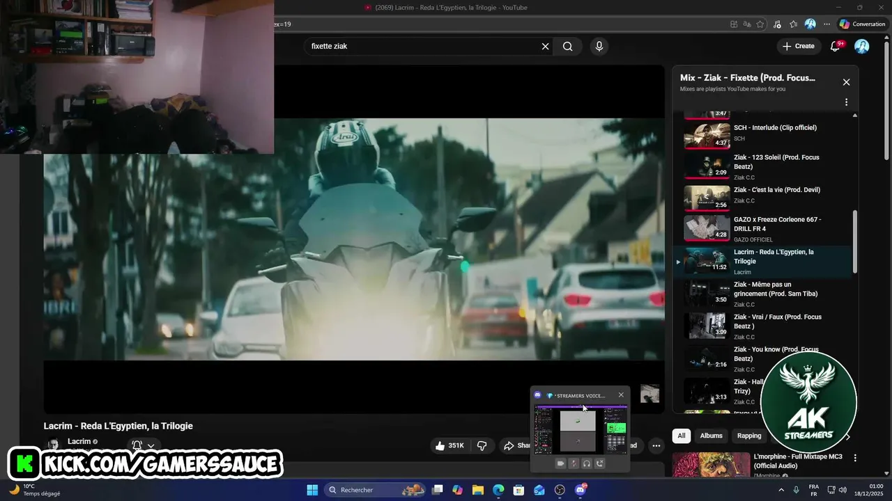Open Task View on the taskbar

click(x=438, y=490)
